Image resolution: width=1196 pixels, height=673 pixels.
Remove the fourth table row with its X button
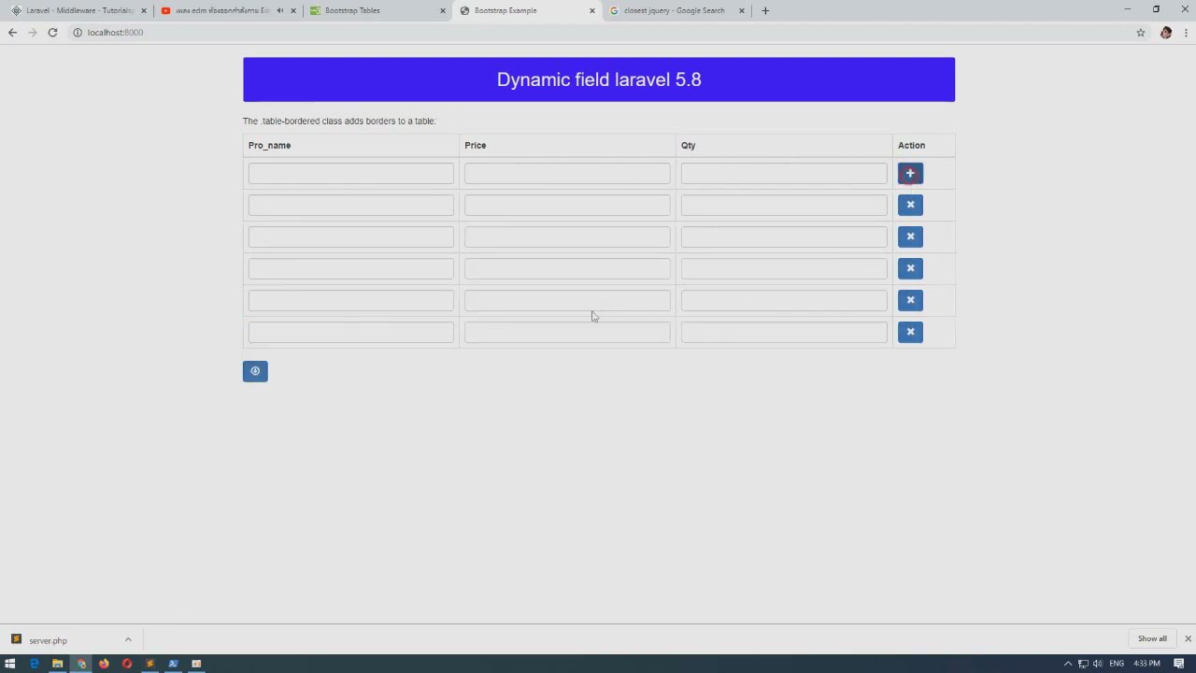pyautogui.click(x=910, y=268)
